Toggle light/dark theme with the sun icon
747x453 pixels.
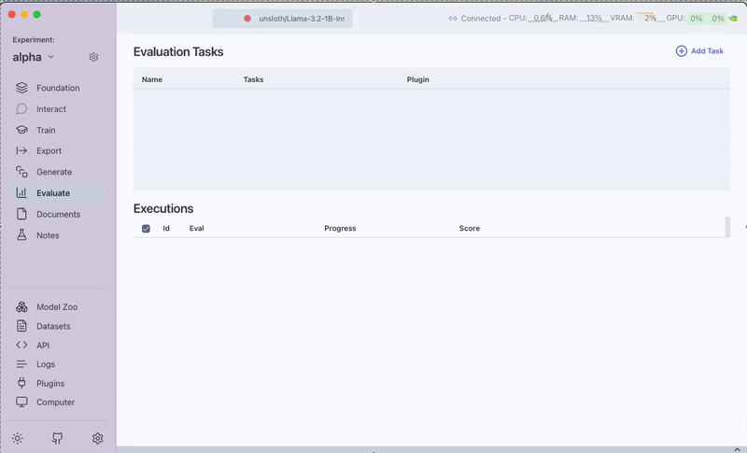17,438
